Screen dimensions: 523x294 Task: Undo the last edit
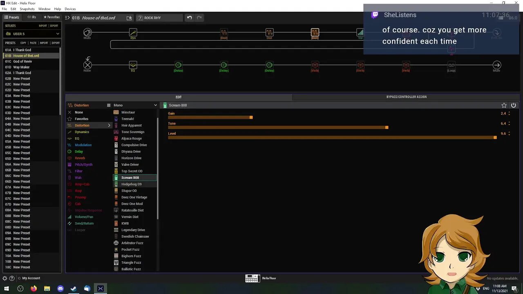click(189, 18)
